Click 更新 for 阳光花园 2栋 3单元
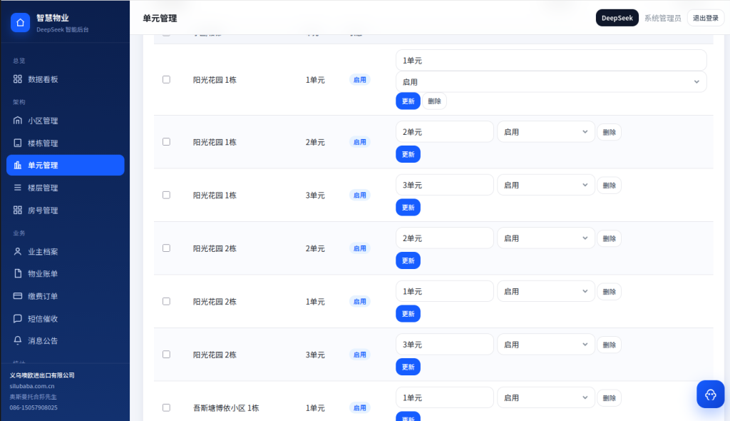Screen dimensions: 730x421 [x=408, y=367]
